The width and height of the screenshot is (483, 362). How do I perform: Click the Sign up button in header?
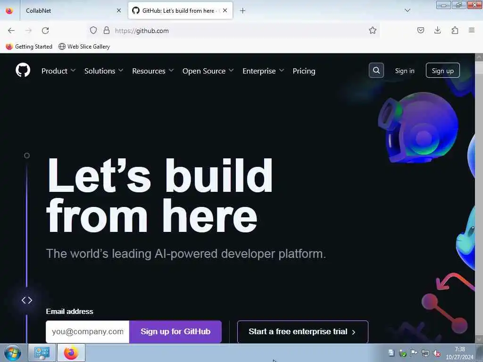[x=442, y=71]
